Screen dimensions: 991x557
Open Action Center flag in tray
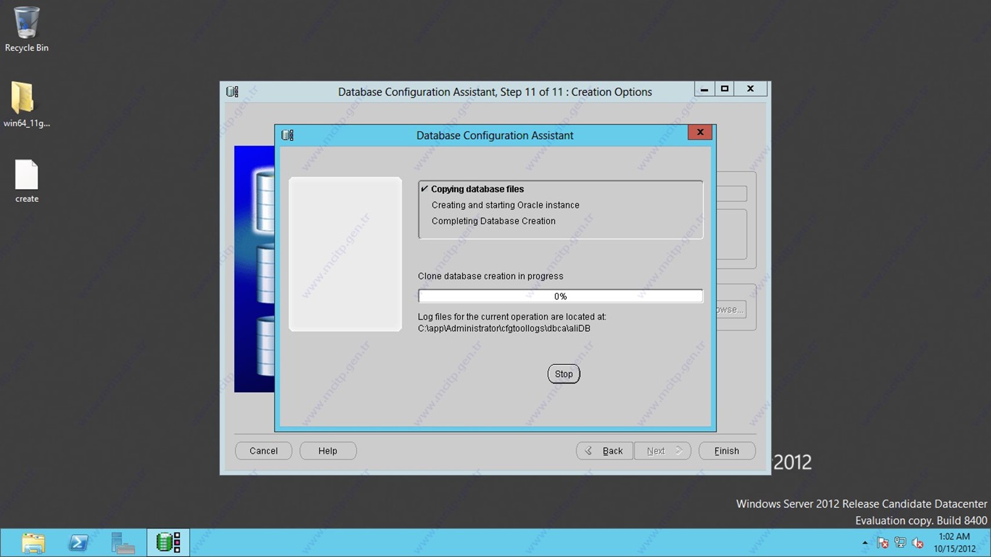coord(883,543)
